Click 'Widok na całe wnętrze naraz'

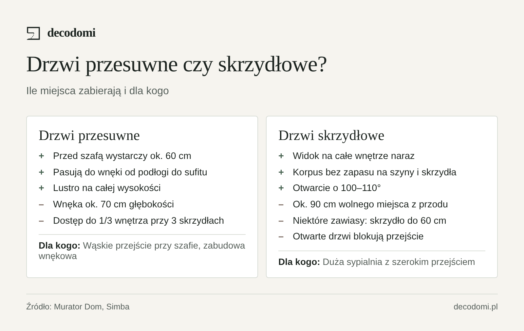point(354,156)
